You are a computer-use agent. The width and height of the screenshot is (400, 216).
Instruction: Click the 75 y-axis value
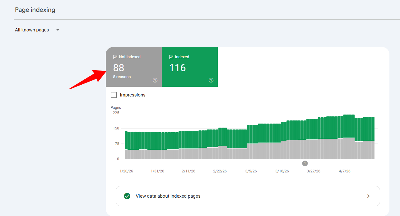click(117, 143)
